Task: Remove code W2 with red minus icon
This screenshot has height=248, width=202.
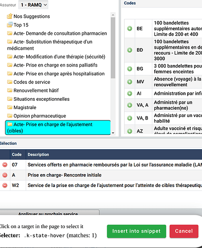Action: tap(5, 186)
